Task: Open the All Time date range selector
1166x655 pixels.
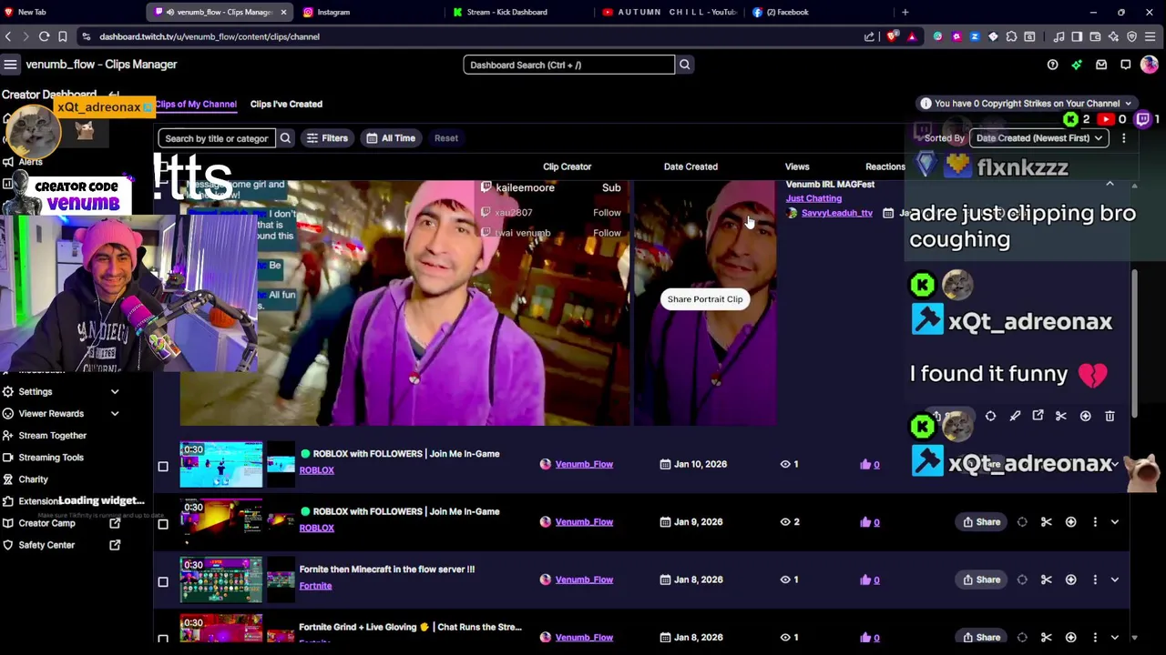Action: tap(391, 138)
